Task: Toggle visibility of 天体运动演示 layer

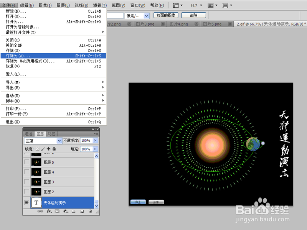Action: click(26, 202)
